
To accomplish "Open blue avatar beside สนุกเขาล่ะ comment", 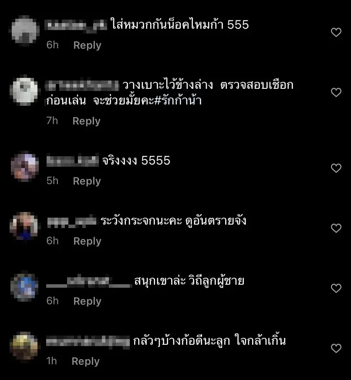I will pos(24,286).
